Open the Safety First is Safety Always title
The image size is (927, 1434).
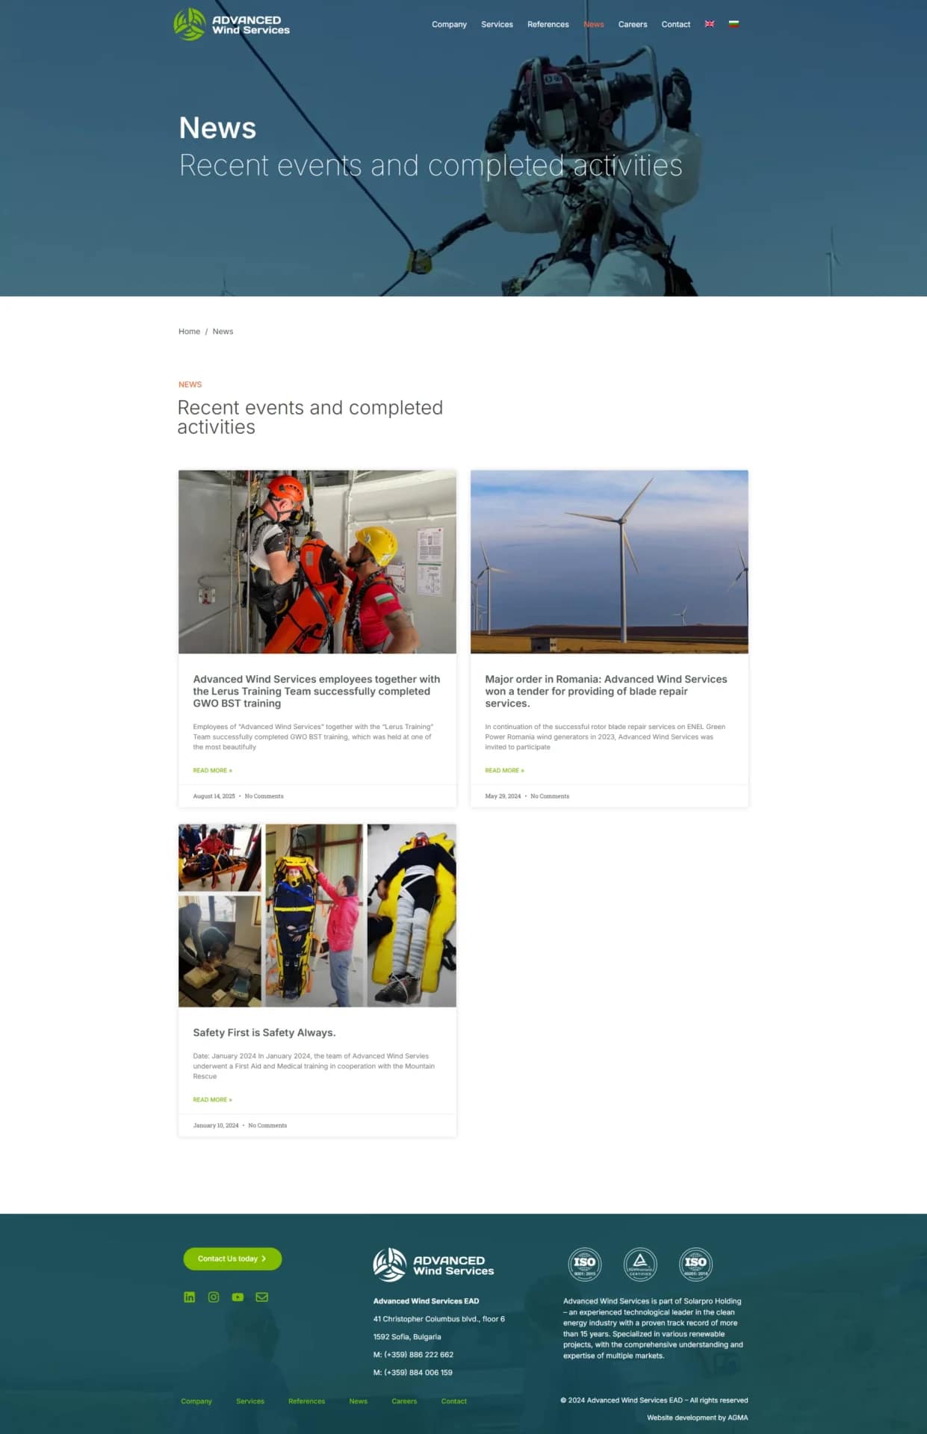[264, 1032]
